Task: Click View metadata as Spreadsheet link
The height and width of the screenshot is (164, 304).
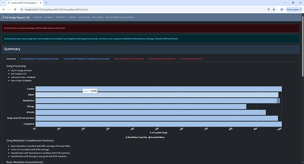Action: point(120,17)
